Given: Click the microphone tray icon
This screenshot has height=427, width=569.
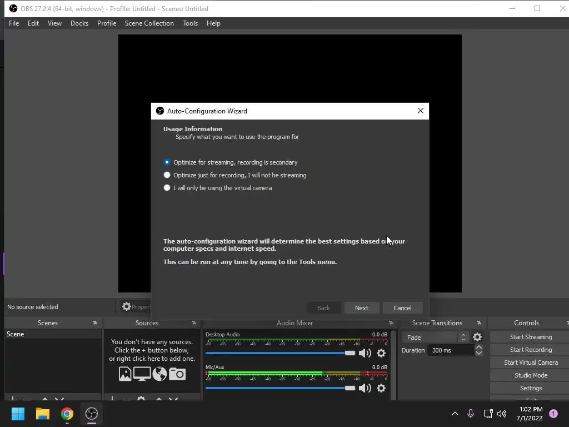Looking at the screenshot, I should [x=470, y=414].
